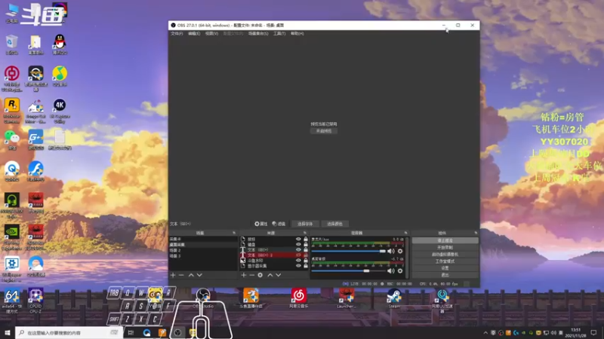Pop out the scenes dock via its header icon
This screenshot has width=604, height=339.
(234, 233)
